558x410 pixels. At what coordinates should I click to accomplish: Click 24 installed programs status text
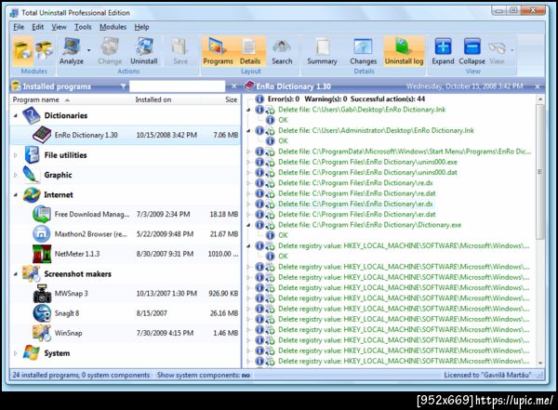81,375
